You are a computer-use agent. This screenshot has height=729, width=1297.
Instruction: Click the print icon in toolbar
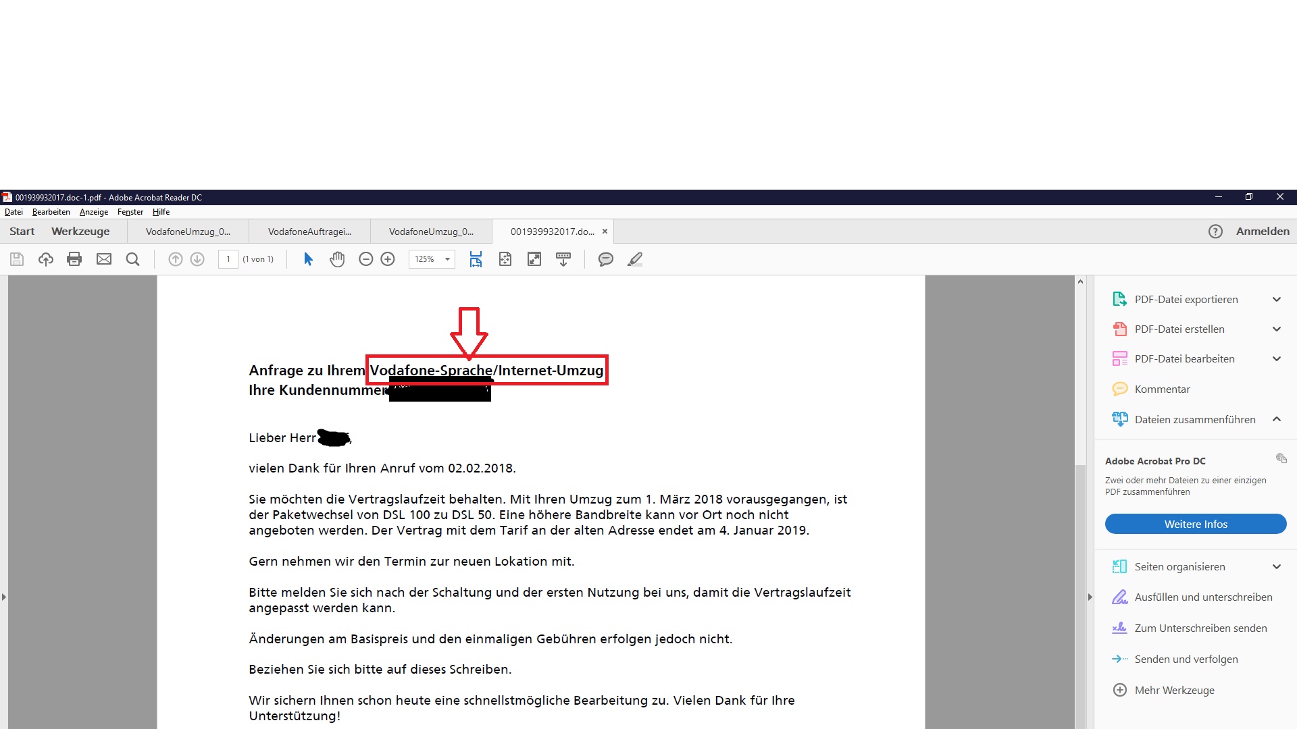coord(74,259)
